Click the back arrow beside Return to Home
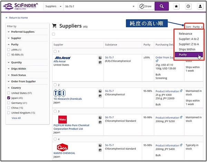 point(7,18)
